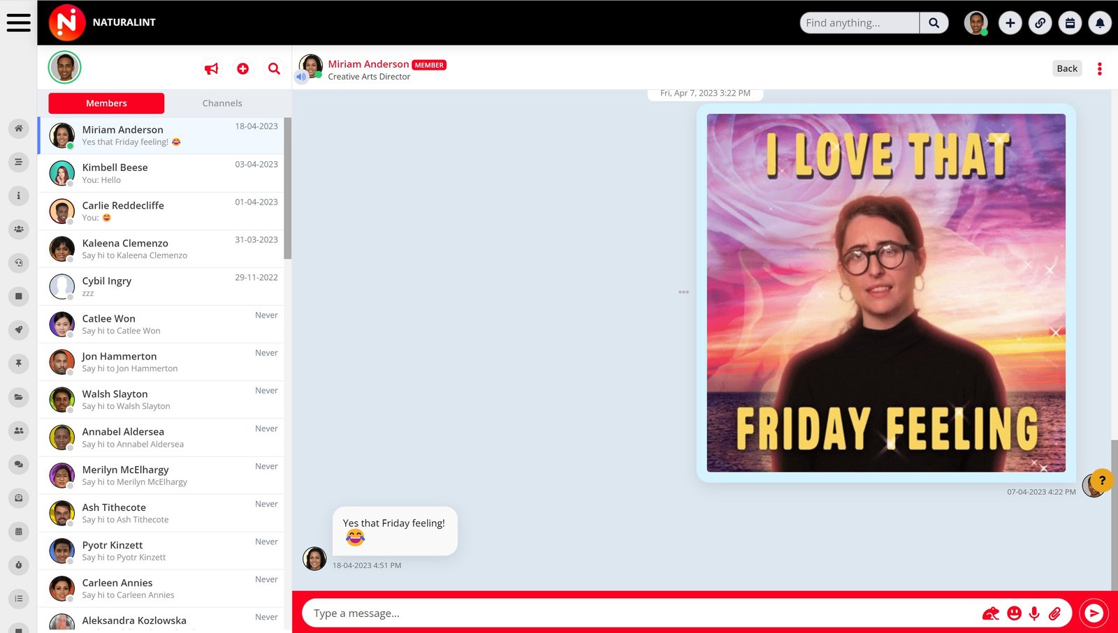Open the frog GIF picker icon
Screen dimensions: 1118x633
pyautogui.click(x=990, y=613)
